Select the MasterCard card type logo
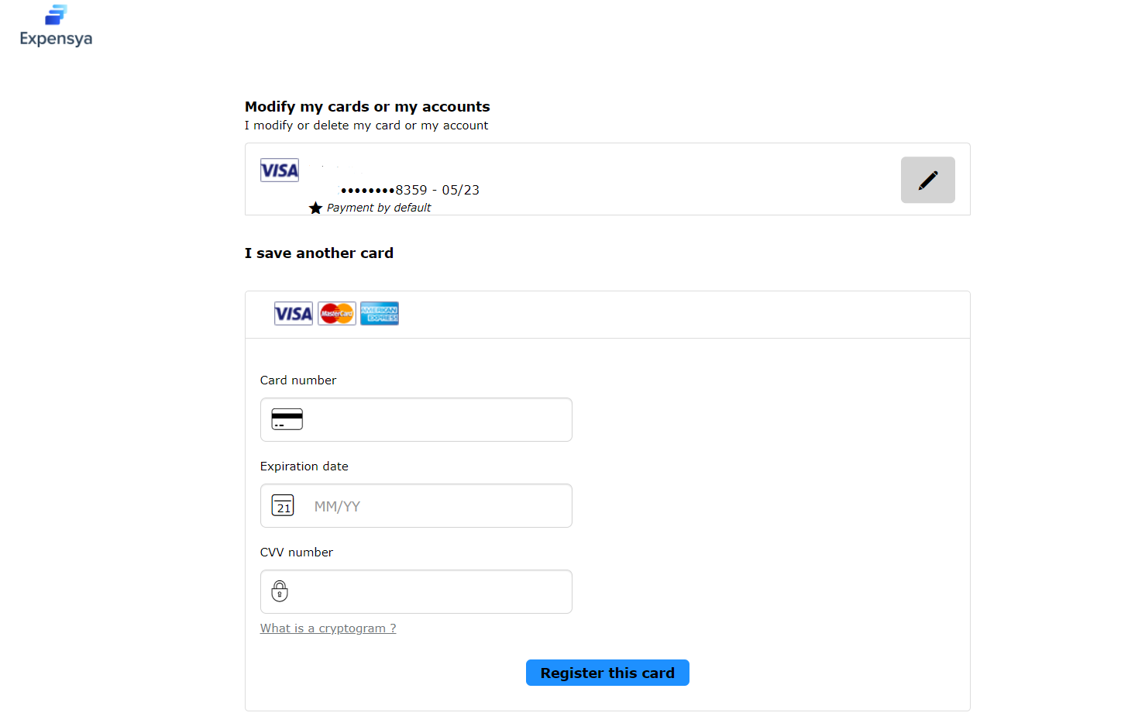 click(x=337, y=314)
